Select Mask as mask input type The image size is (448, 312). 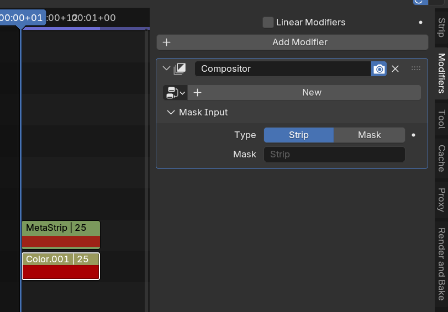click(x=370, y=135)
